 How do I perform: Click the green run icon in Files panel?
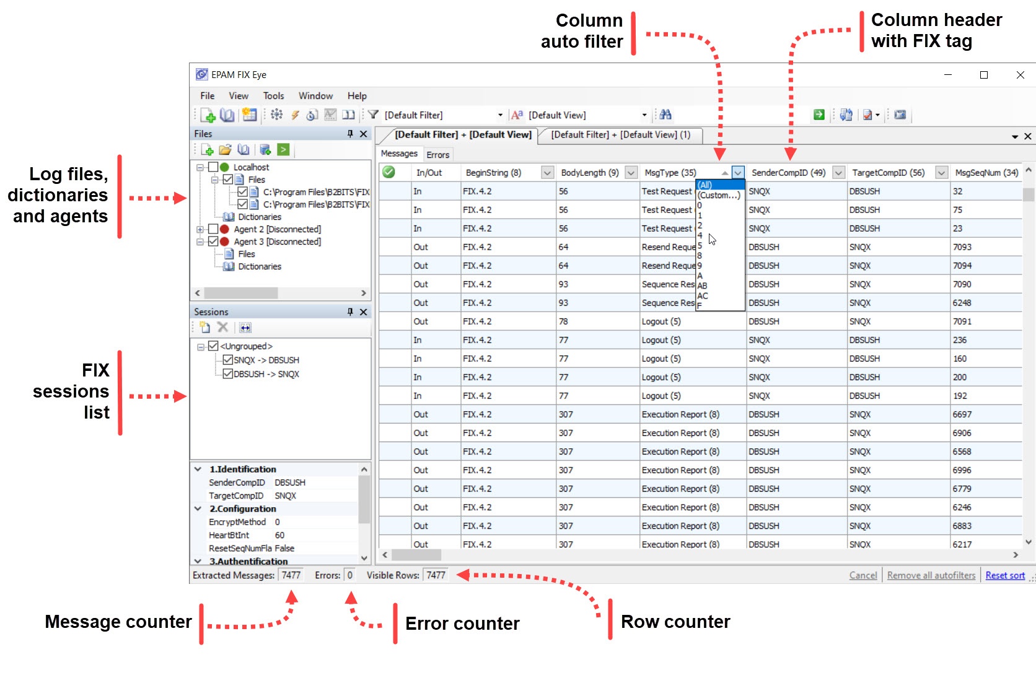tap(283, 149)
